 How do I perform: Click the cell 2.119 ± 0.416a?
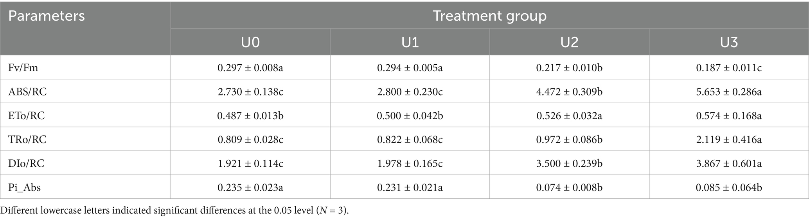pos(729,140)
